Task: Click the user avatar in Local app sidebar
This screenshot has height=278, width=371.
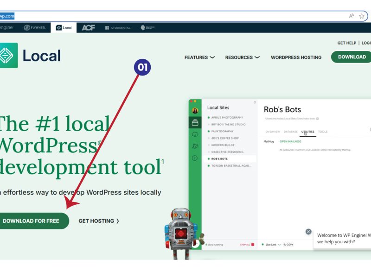Action: point(195,110)
